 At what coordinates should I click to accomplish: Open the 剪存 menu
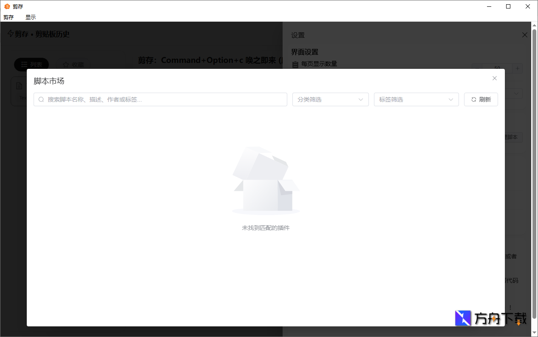pyautogui.click(x=8, y=17)
